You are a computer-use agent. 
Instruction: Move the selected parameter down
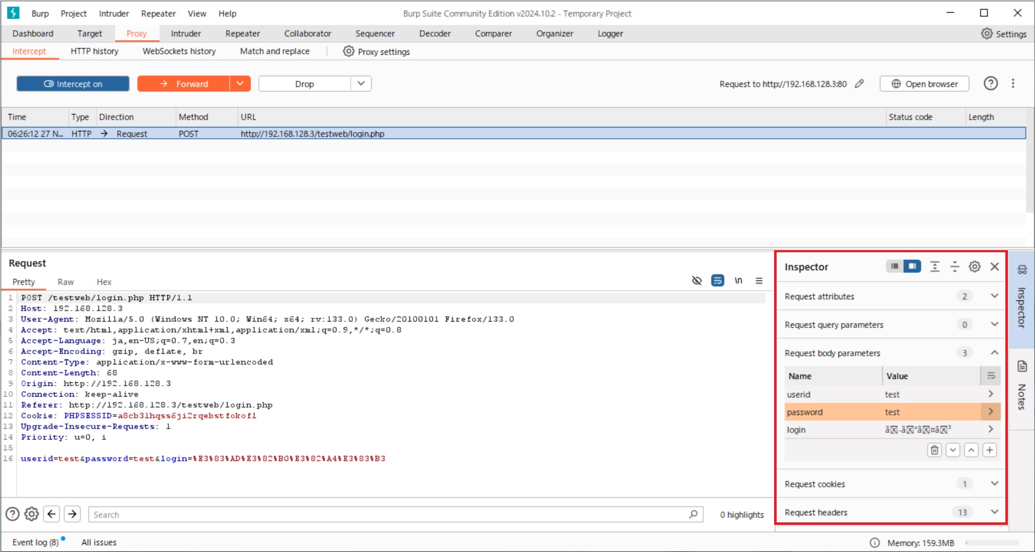coord(953,450)
